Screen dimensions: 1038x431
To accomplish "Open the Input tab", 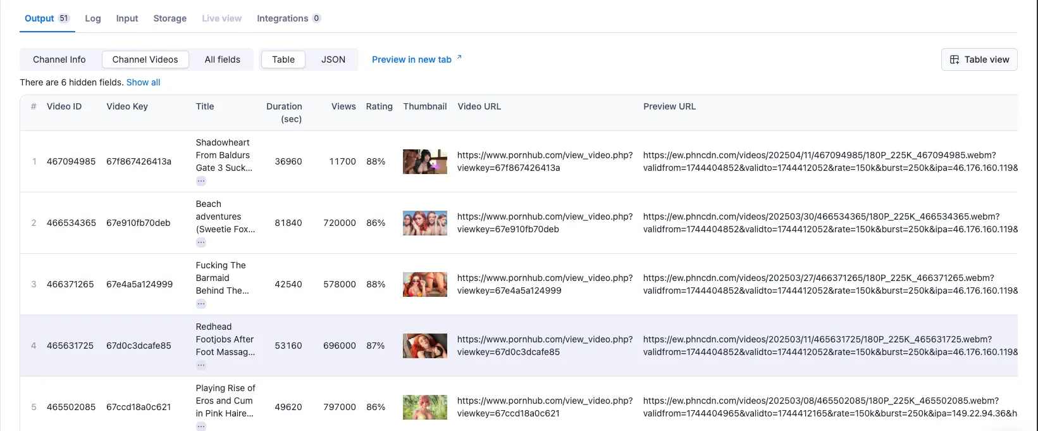I will (x=127, y=18).
